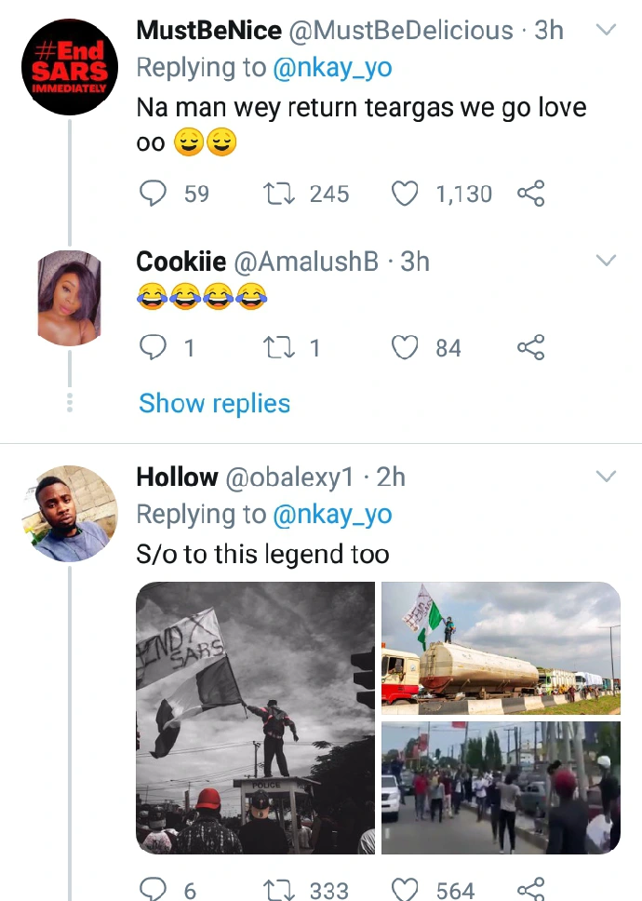The height and width of the screenshot is (901, 642).
Task: View the tanker truck flag photo
Action: coord(501,648)
